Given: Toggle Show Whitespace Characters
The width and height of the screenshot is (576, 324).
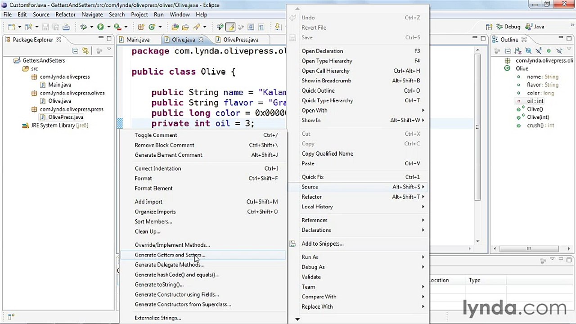Looking at the screenshot, I should [x=261, y=27].
